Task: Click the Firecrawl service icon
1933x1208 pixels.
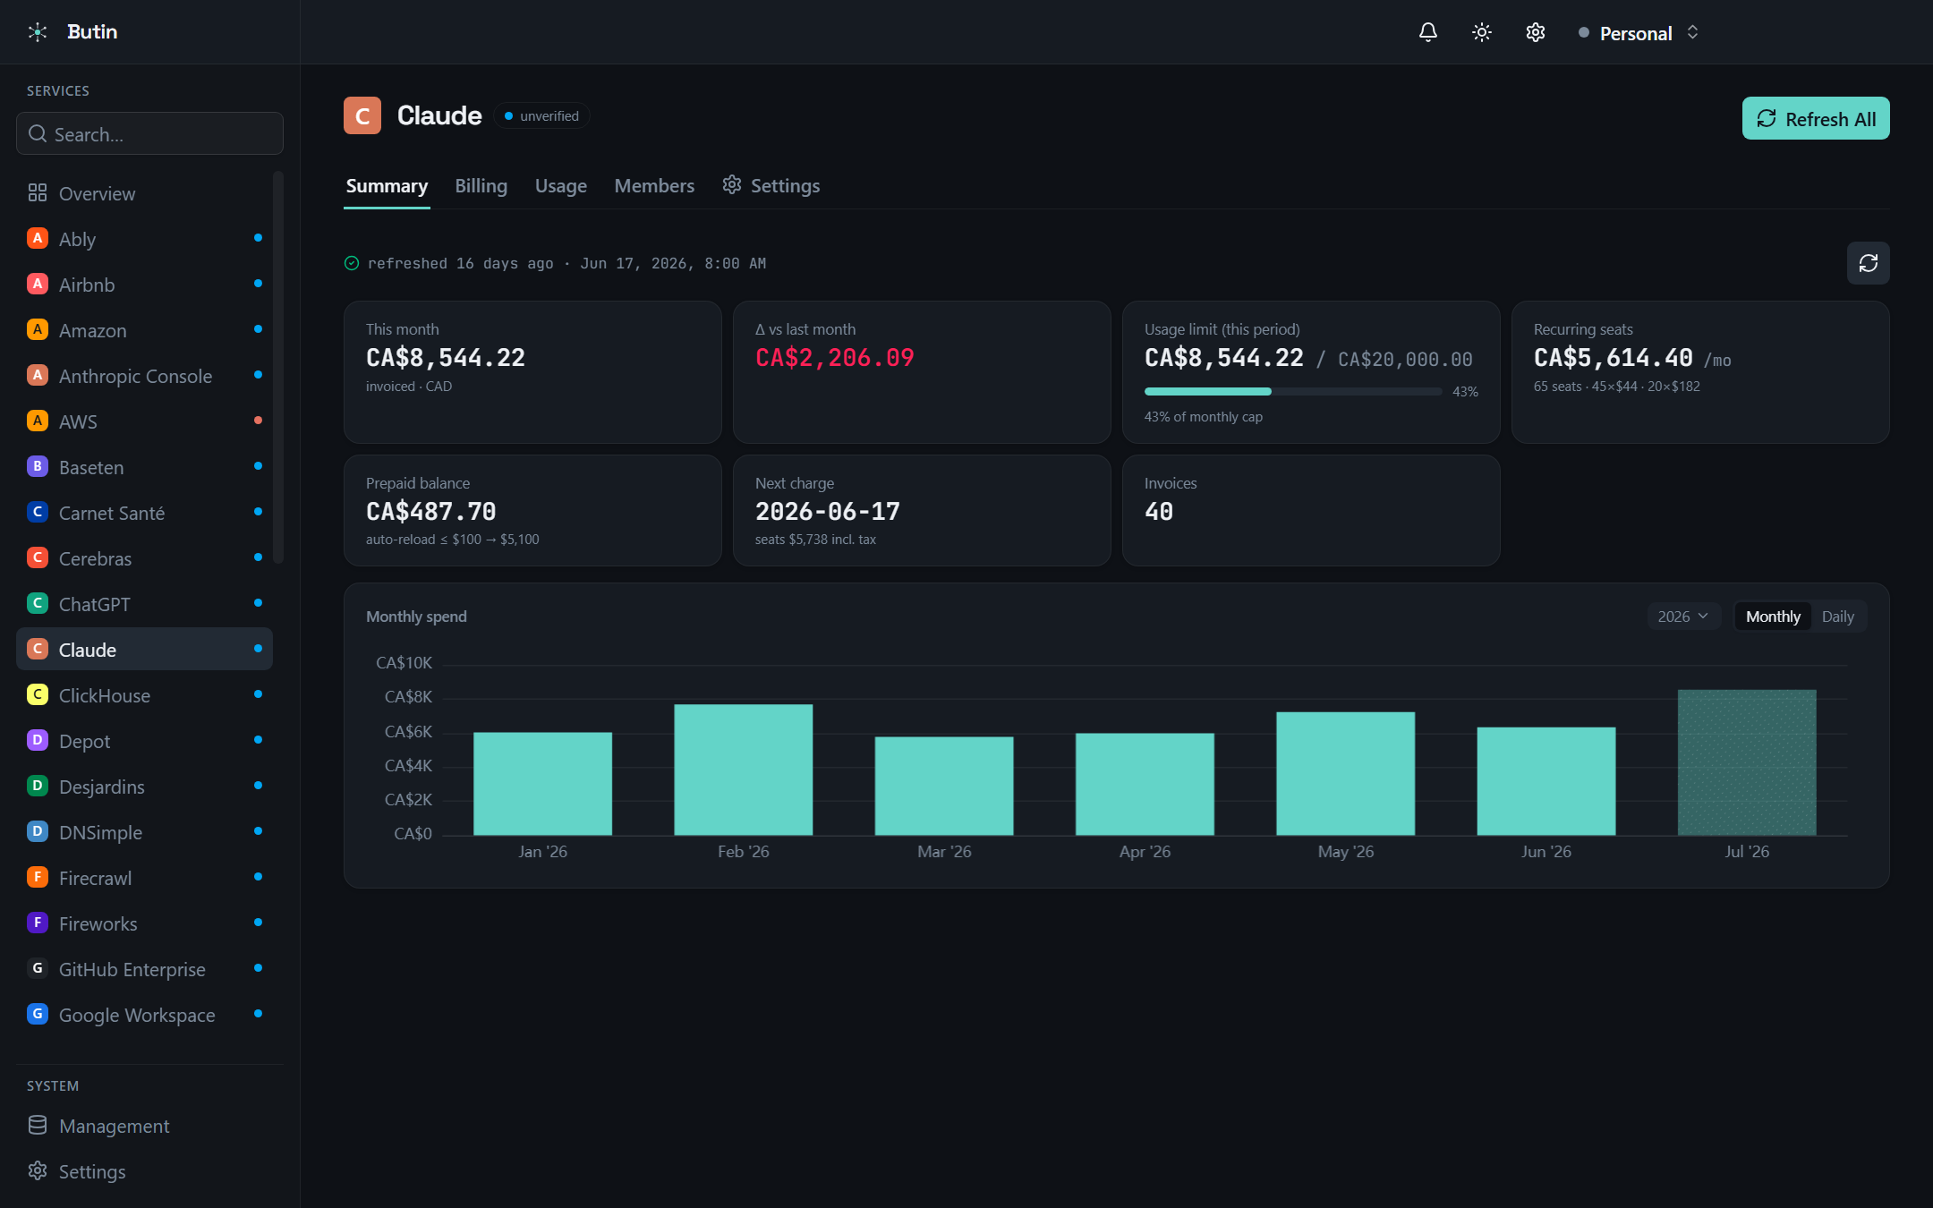Action: (38, 877)
